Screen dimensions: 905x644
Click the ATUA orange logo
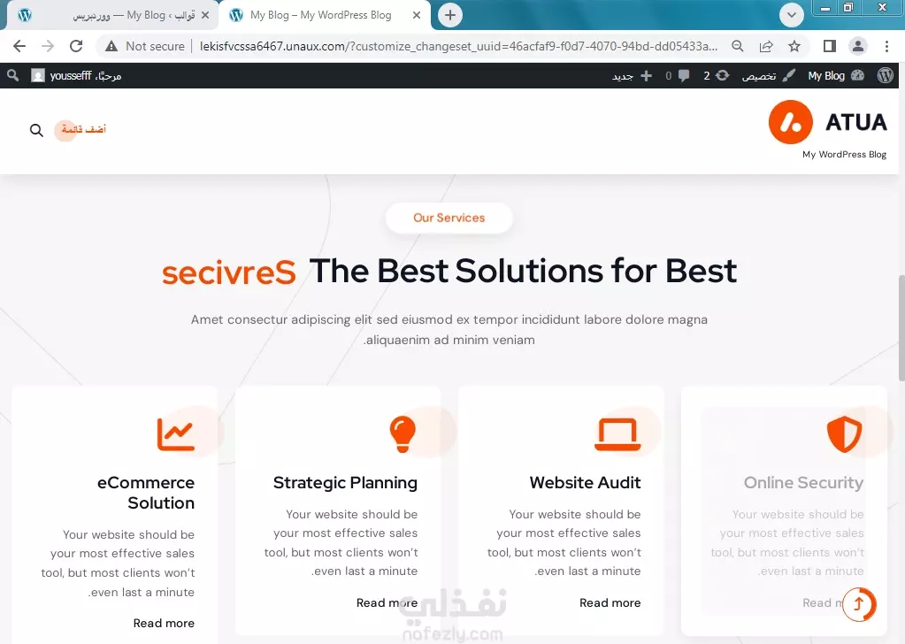coord(790,122)
